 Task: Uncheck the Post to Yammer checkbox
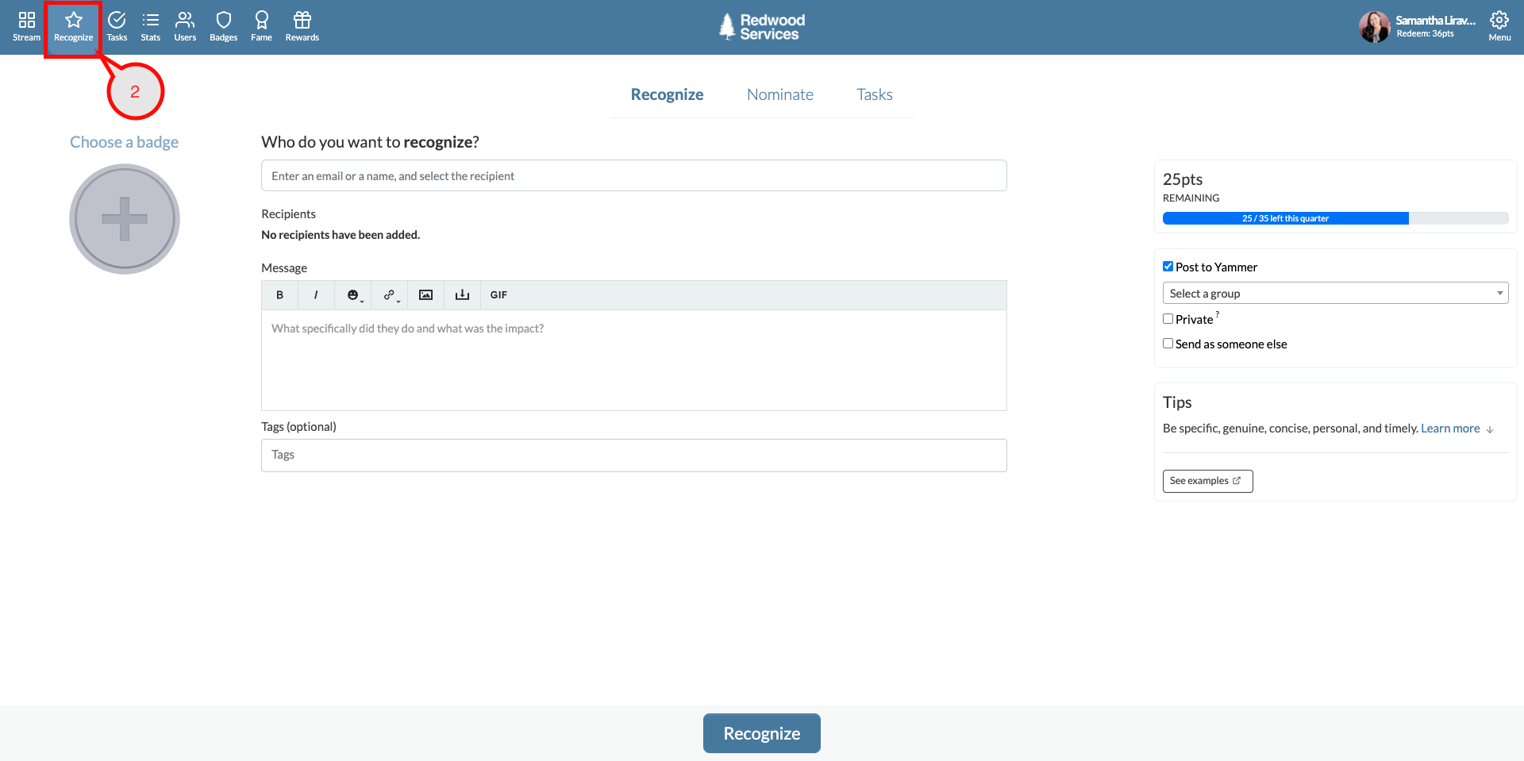point(1168,267)
